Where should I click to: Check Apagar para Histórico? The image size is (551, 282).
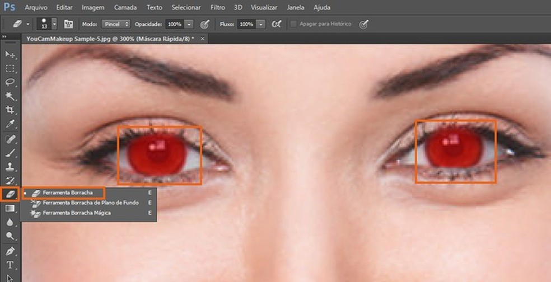point(294,24)
